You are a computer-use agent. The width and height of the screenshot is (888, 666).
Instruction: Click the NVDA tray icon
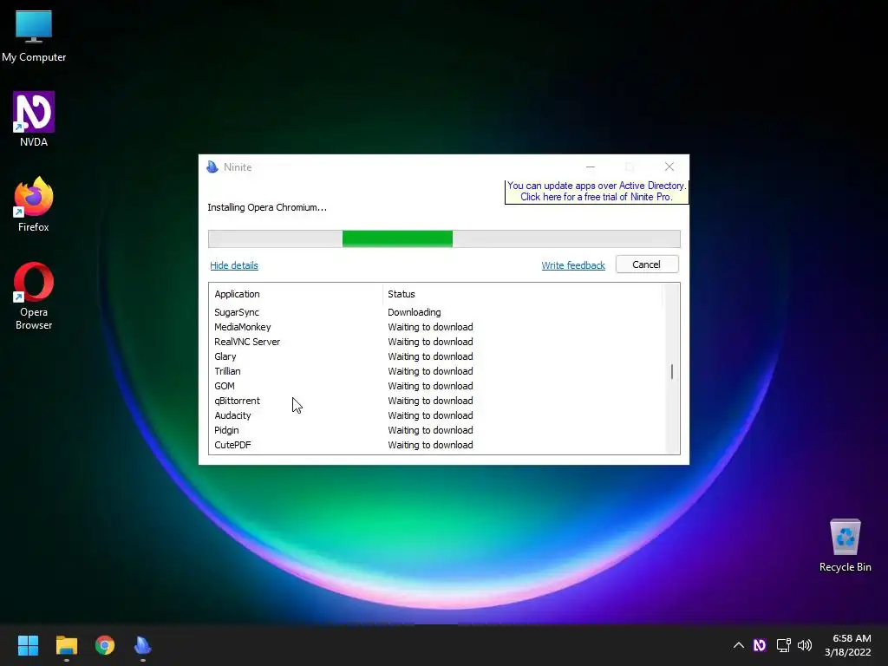pyautogui.click(x=760, y=645)
